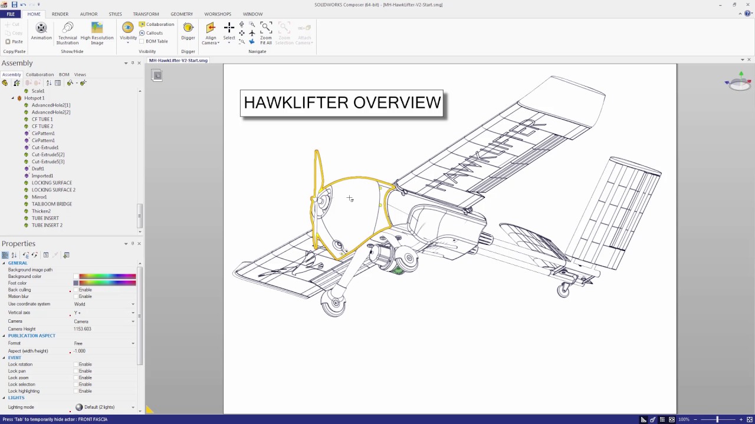The width and height of the screenshot is (755, 424).
Task: Click the HAWKLIFTER OVERVIEW title annotation
Action: [342, 102]
